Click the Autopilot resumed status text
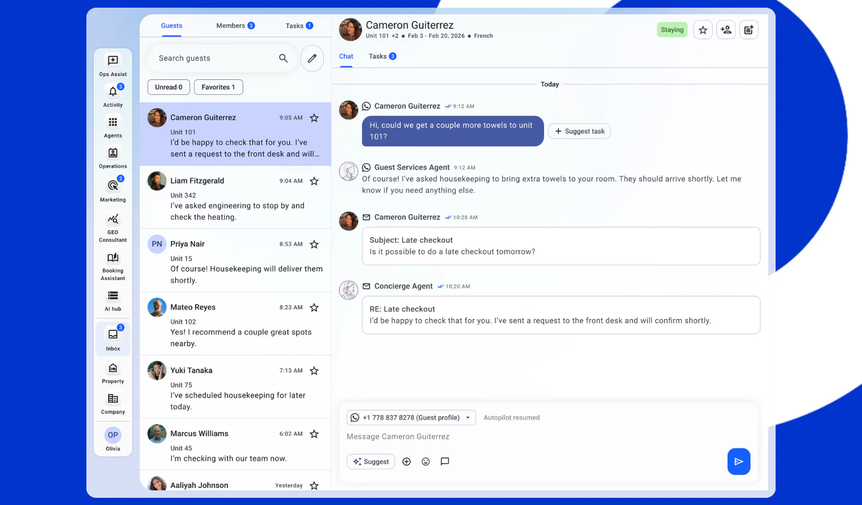The image size is (862, 505). [512, 417]
